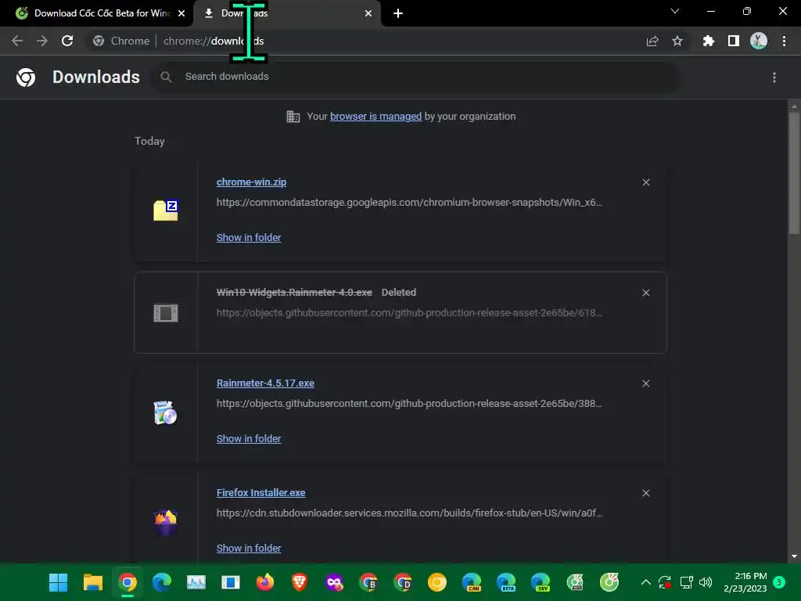Click the page scrollbar down arrow
Screen dimensions: 801x601
794,556
